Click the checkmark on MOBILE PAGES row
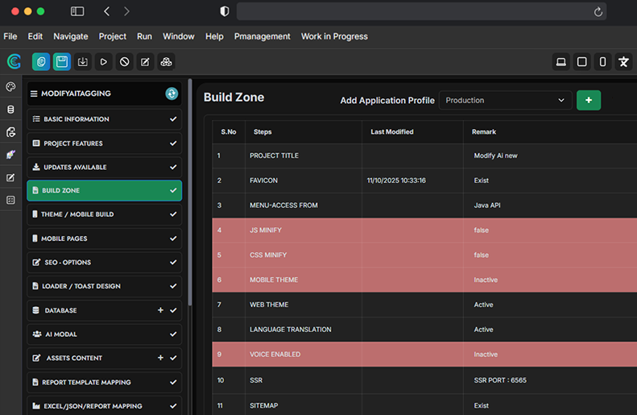Viewport: 637px width, 415px height. (173, 239)
